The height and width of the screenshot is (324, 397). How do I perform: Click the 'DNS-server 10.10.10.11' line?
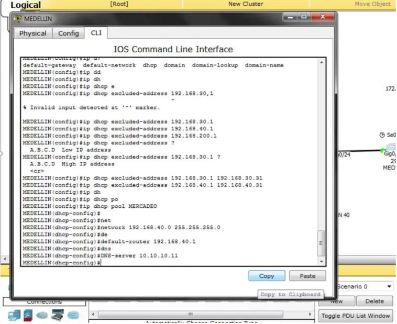(100, 255)
